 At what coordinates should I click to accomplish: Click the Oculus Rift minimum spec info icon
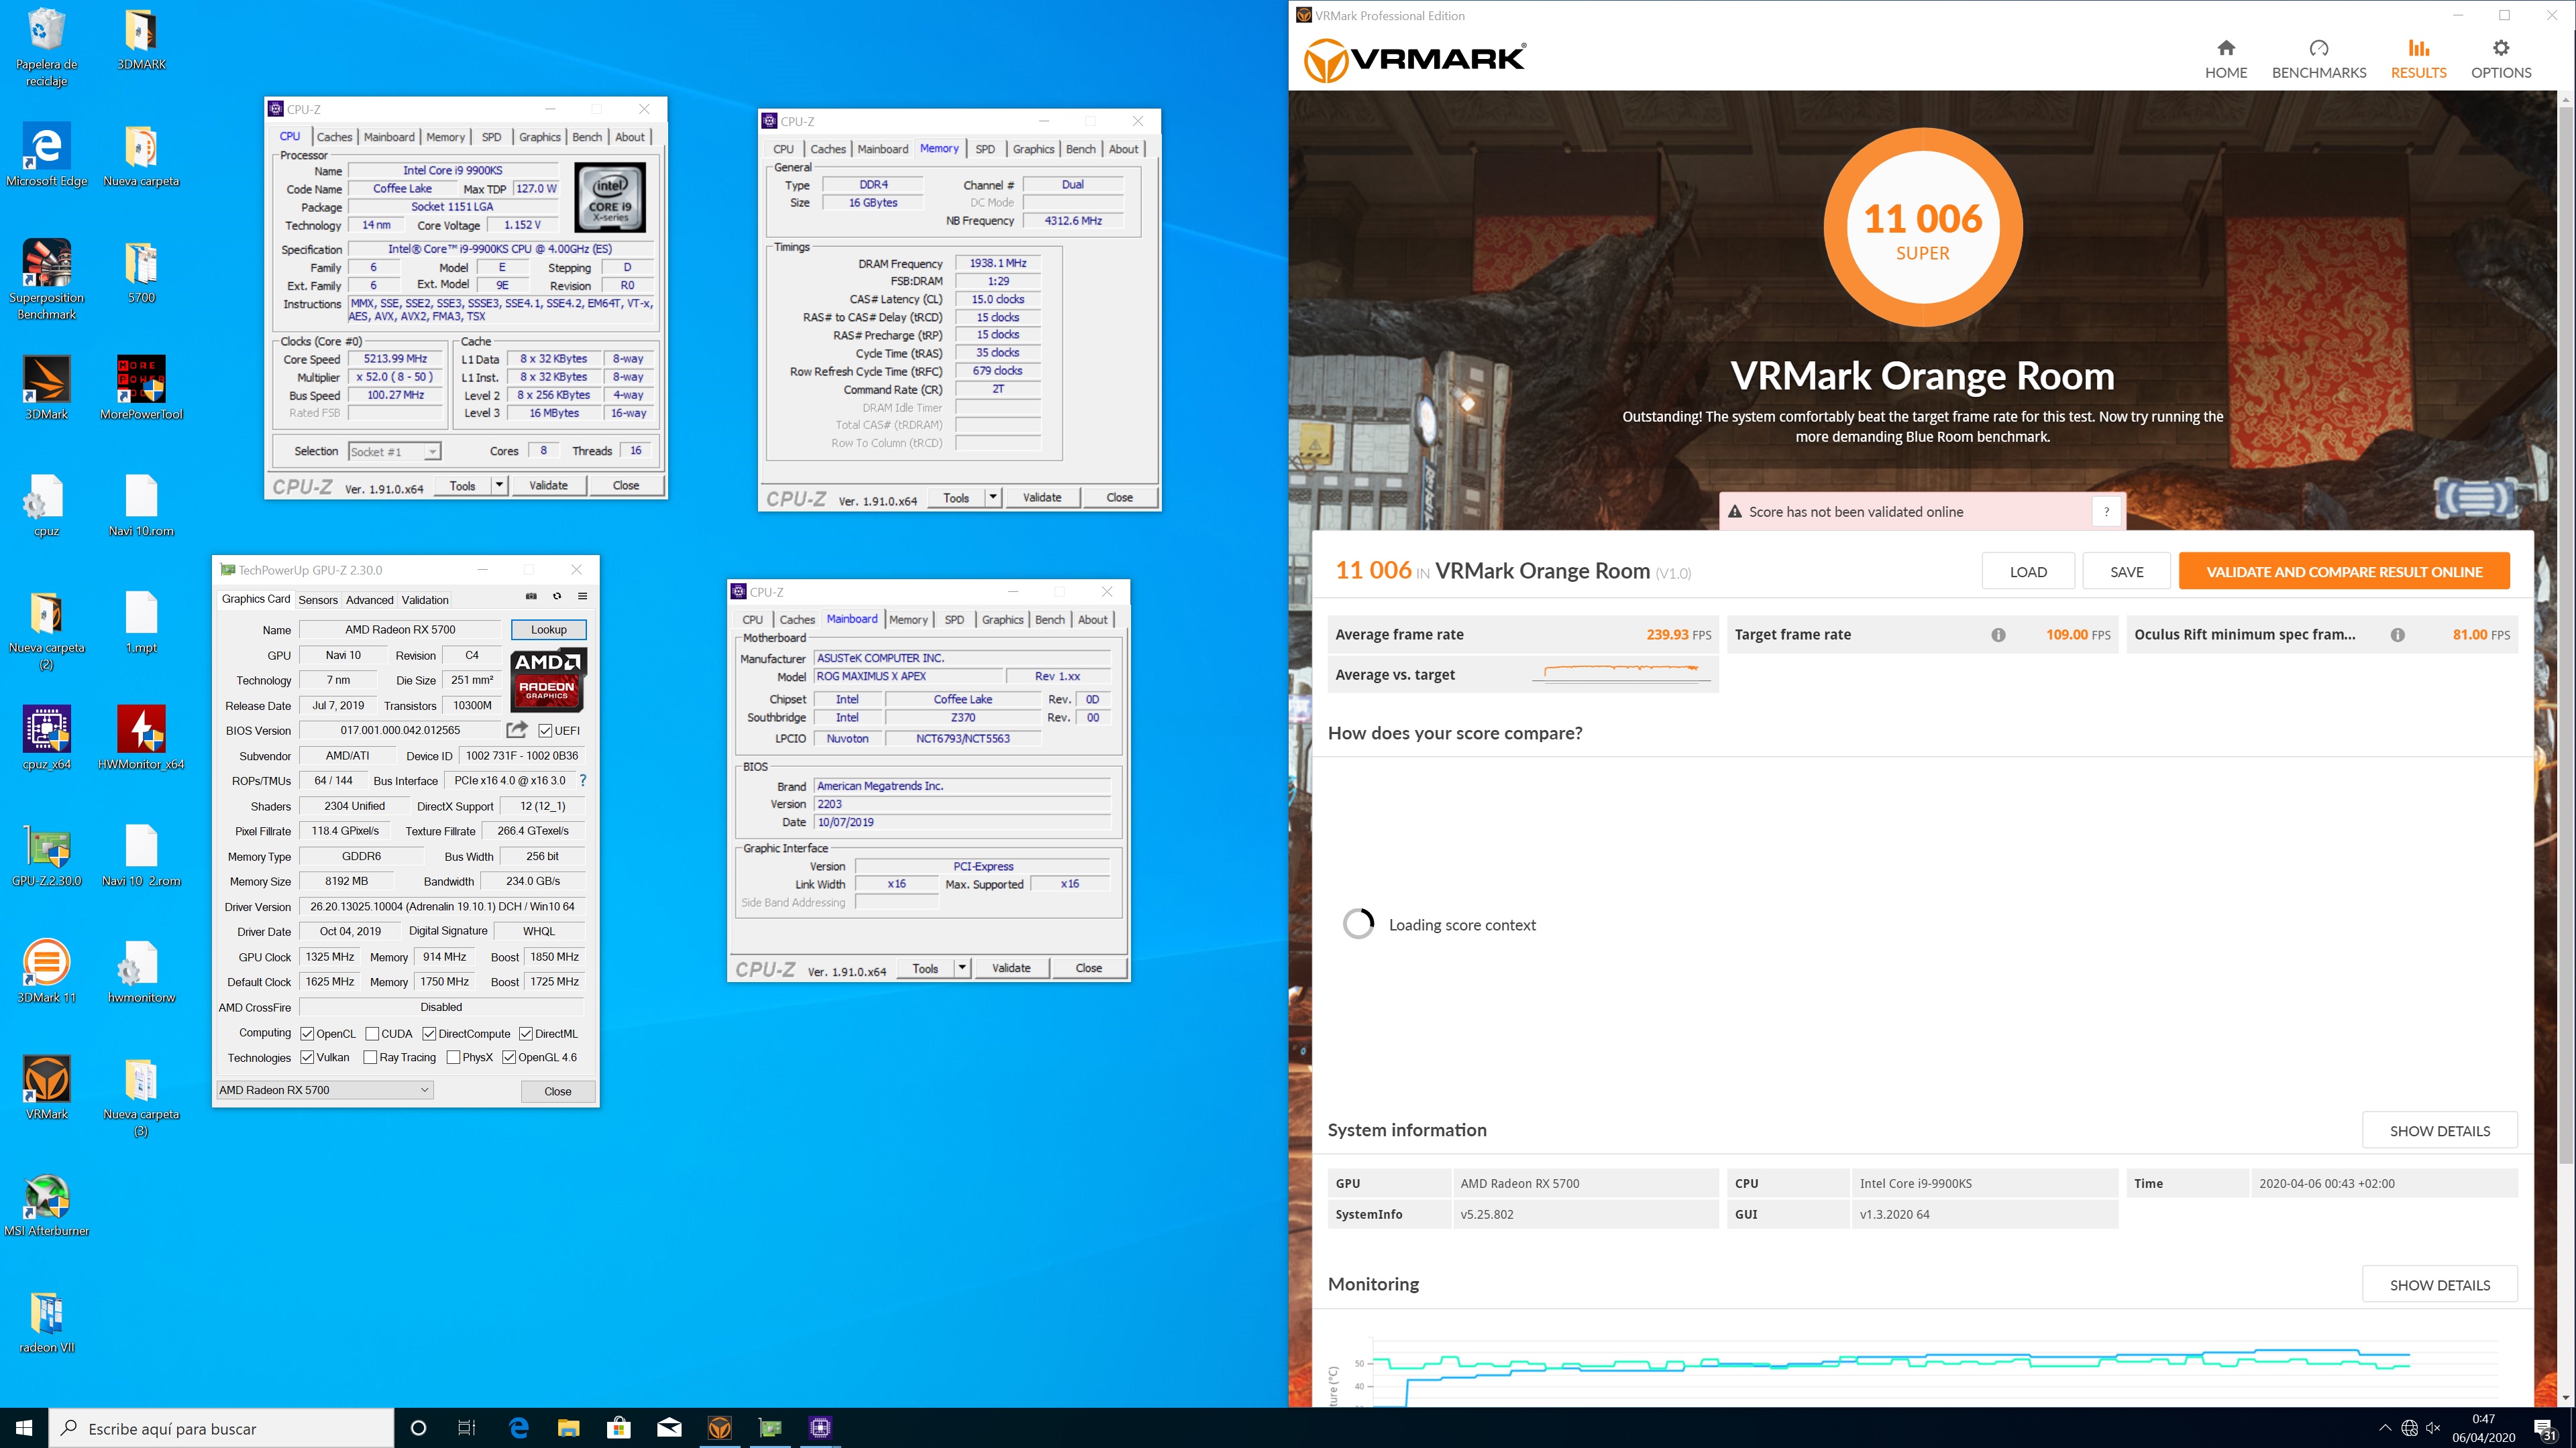pyautogui.click(x=2397, y=635)
